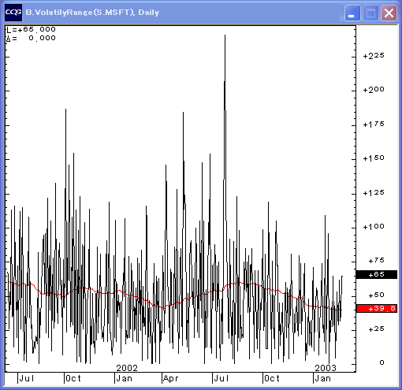Image resolution: width=402 pixels, height=390 pixels.
Task: Click the delta 0.000 readout
Action: click(x=31, y=39)
